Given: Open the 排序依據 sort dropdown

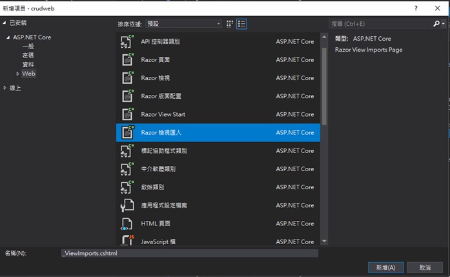Looking at the screenshot, I should coord(183,24).
